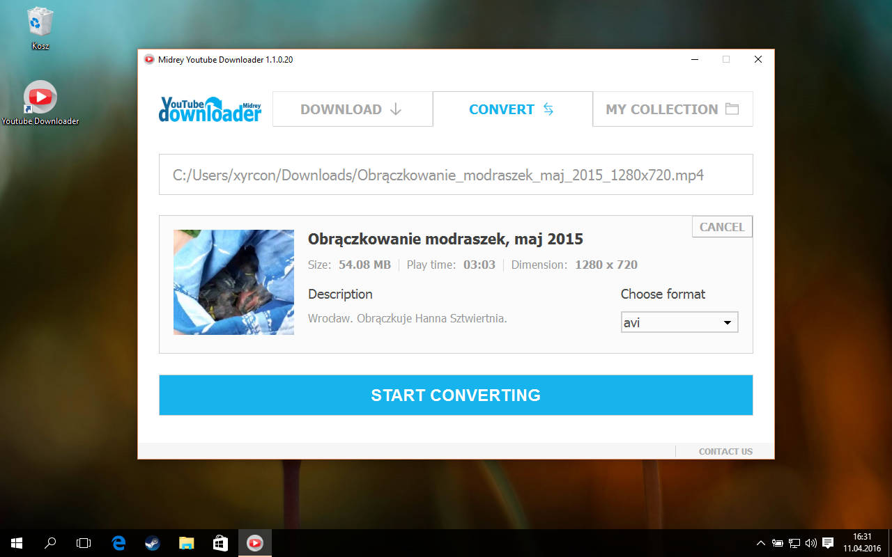The height and width of the screenshot is (557, 892).
Task: Open the Windows Store from the taskbar
Action: coord(220,543)
